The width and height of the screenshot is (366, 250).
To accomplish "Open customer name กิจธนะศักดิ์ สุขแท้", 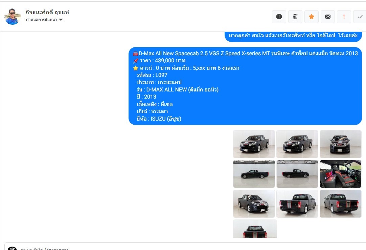I will (x=47, y=12).
